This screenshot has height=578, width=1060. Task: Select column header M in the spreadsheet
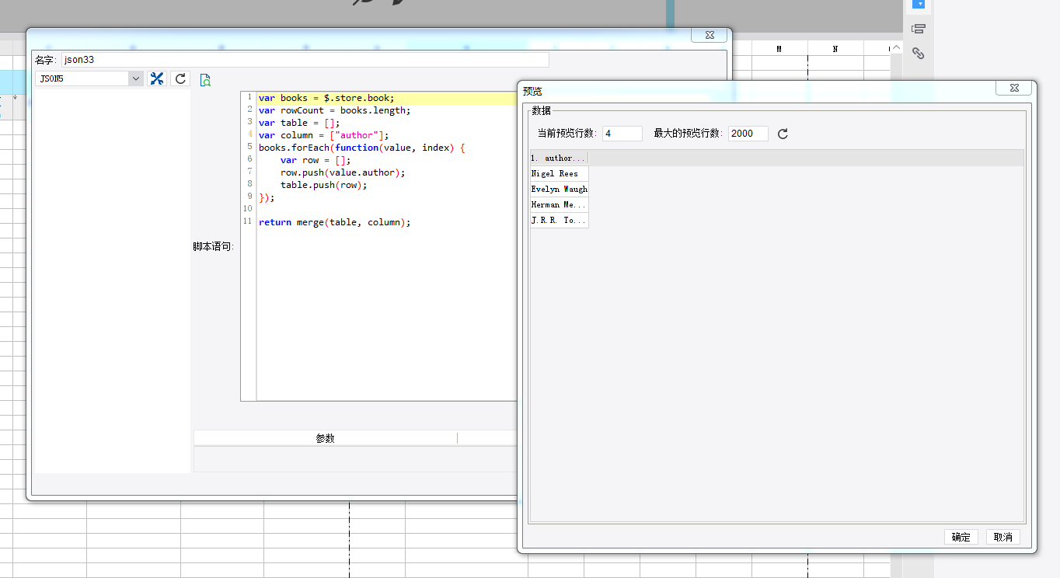click(x=779, y=49)
